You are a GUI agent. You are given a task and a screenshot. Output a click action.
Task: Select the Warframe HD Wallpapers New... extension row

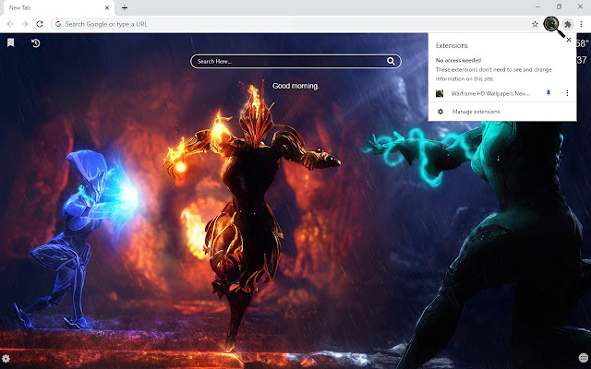point(502,93)
